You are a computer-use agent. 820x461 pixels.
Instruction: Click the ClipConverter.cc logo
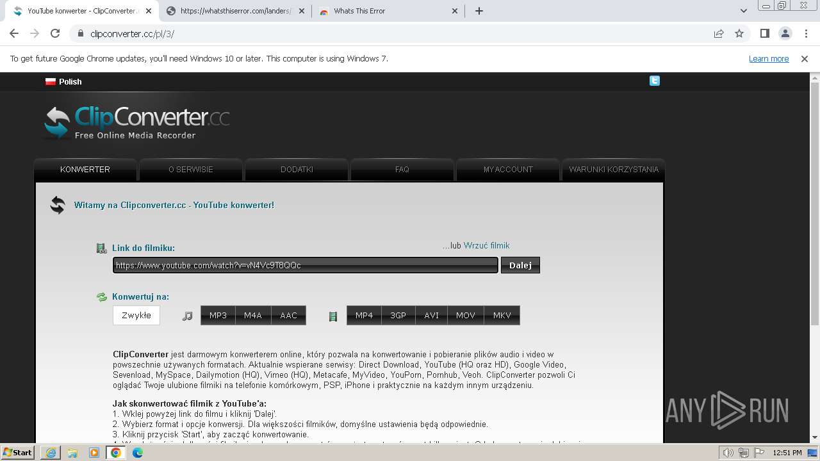click(136, 122)
